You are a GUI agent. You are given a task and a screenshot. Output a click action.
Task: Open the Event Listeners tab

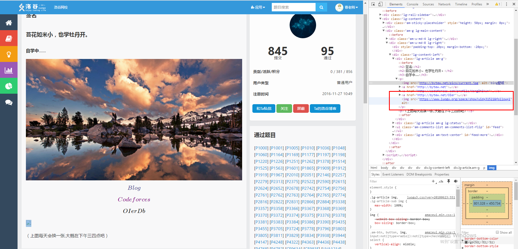tap(393, 174)
